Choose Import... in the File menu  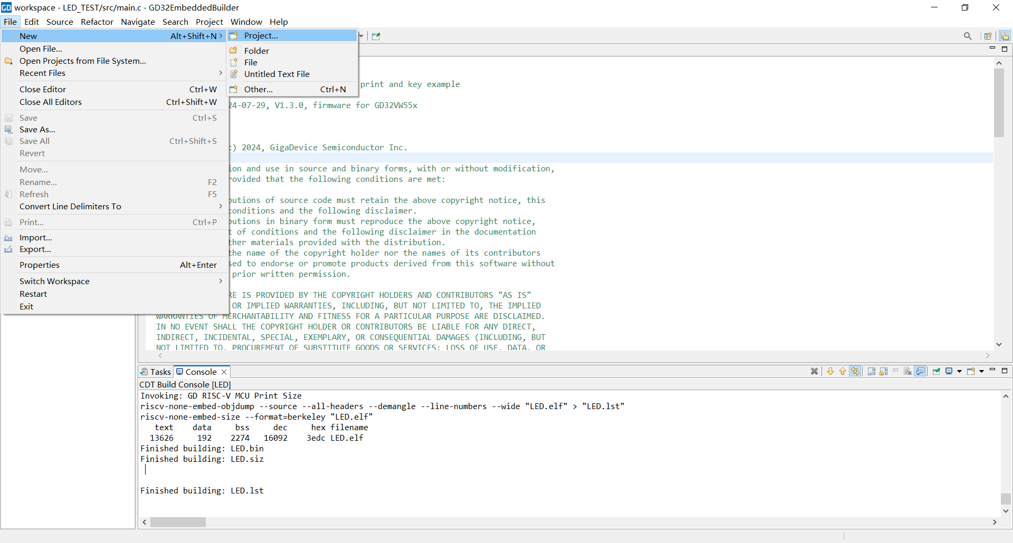pos(36,238)
